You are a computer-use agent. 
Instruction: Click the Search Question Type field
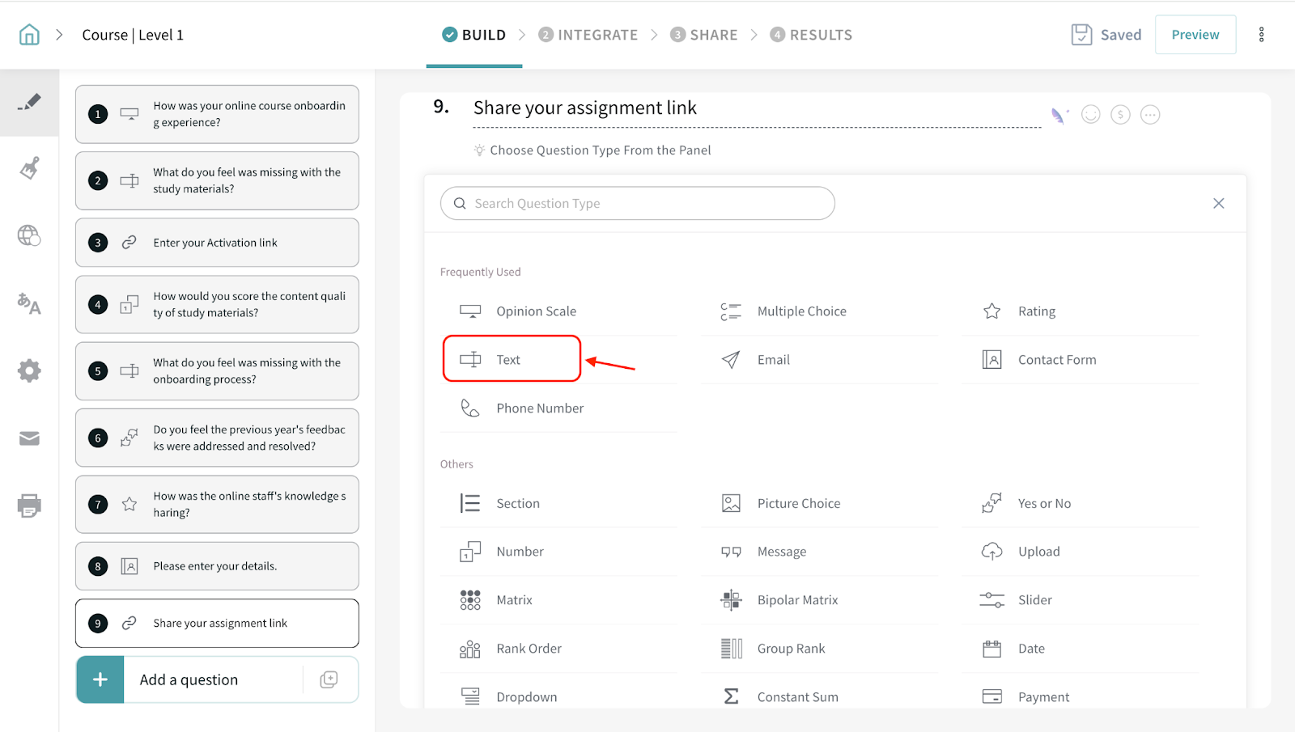[638, 204]
